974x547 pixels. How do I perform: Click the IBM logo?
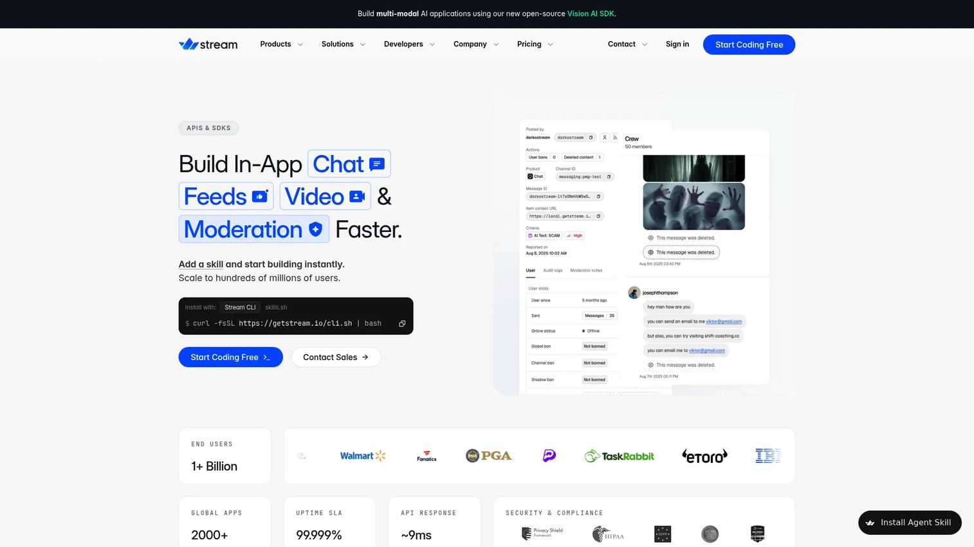tap(767, 456)
